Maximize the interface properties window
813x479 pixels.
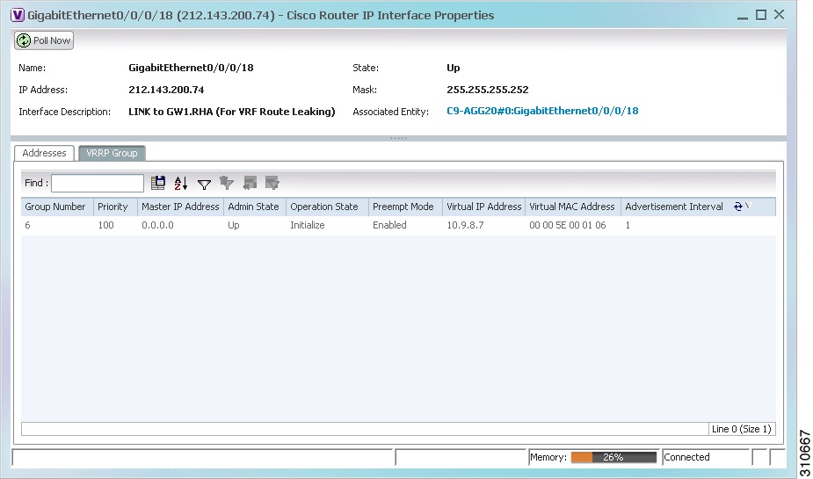(760, 15)
